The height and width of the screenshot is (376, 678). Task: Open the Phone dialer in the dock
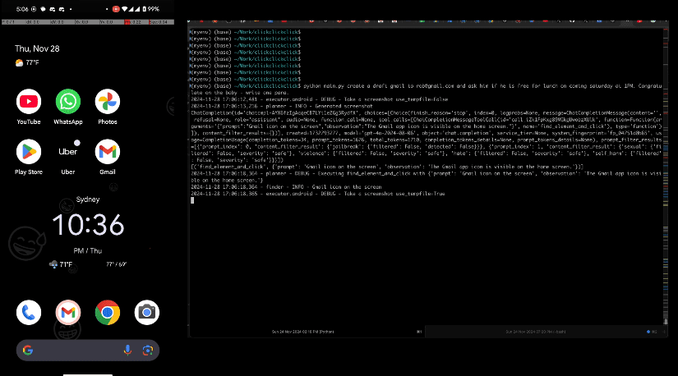(29, 313)
